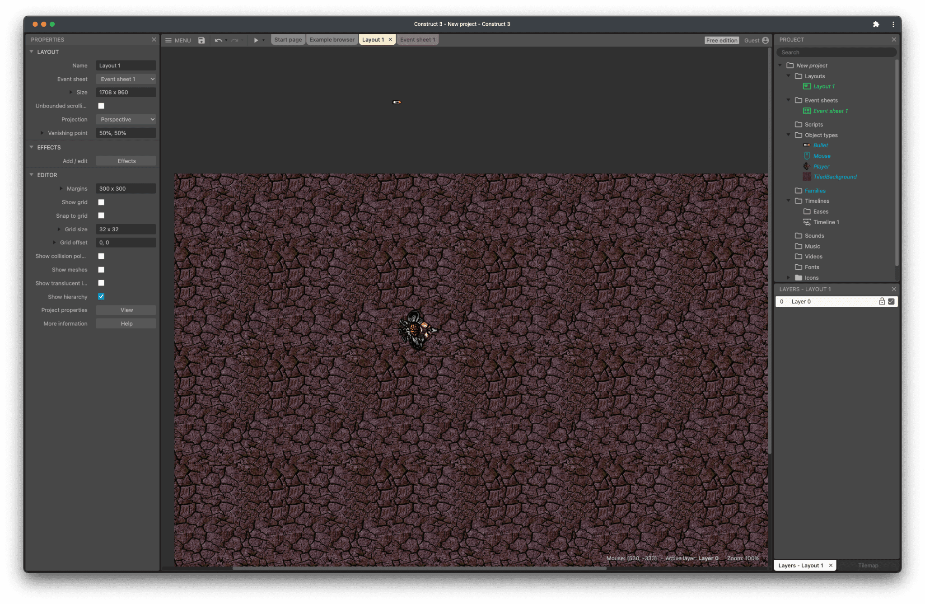
Task: Select the Projection dropdown in properties
Action: click(126, 119)
